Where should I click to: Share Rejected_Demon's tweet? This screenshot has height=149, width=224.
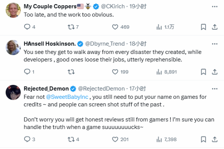(x=215, y=139)
